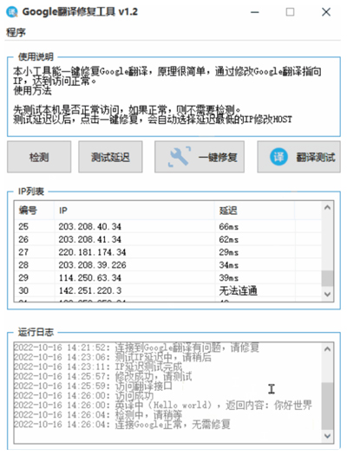
Task: Minimize the Google翻译修复工具 window
Action: click(255, 12)
